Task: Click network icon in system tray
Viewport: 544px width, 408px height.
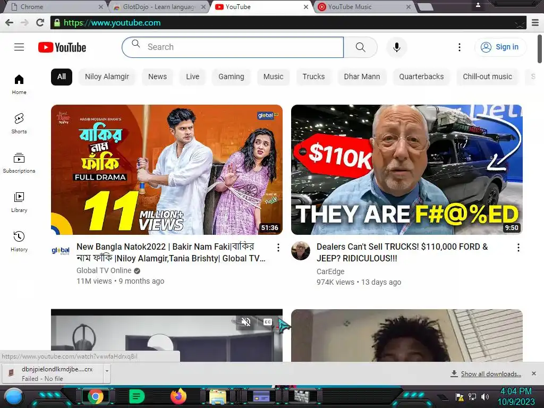Action: pos(472,396)
